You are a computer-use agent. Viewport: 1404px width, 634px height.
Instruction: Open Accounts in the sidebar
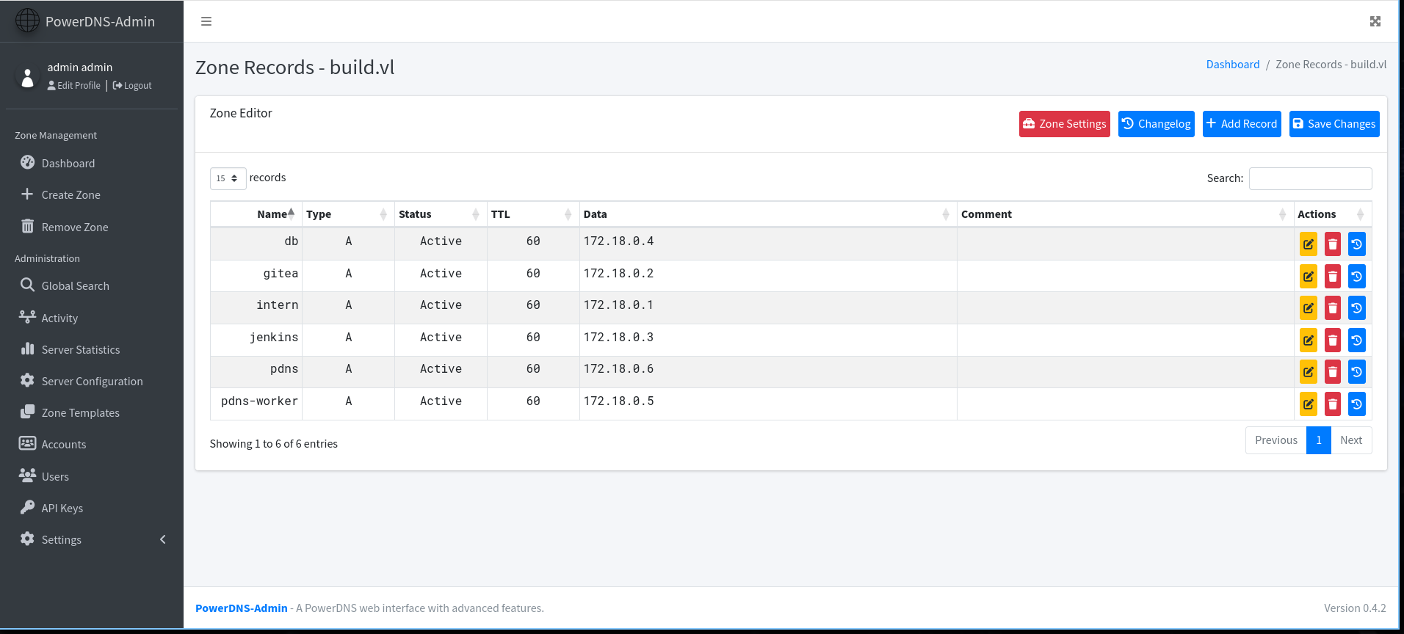point(92,444)
